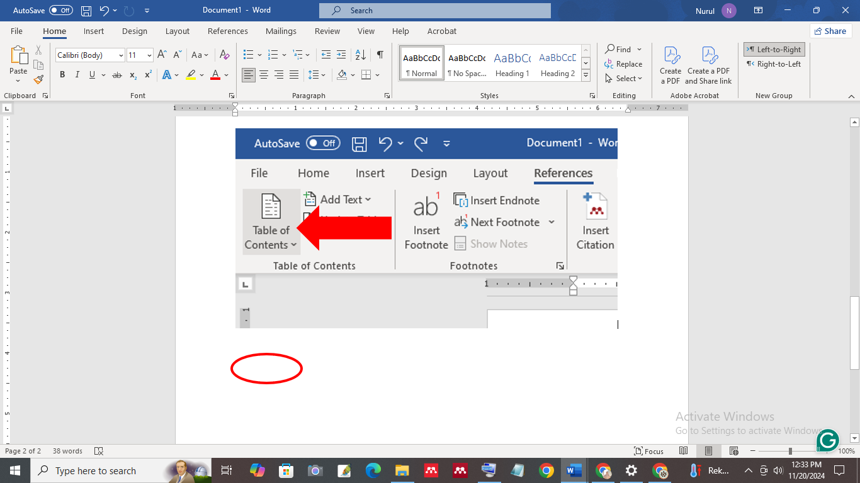The image size is (860, 483).
Task: Expand the Numbering list dropdown
Action: (284, 55)
